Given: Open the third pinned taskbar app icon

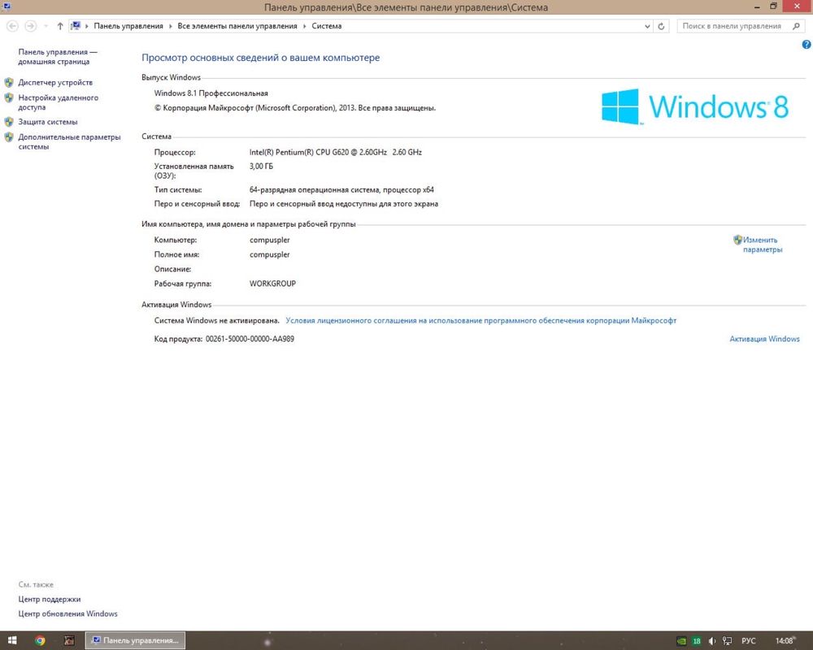Looking at the screenshot, I should click(68, 641).
